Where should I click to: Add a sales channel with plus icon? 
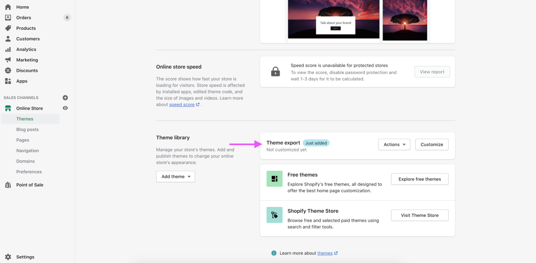(x=65, y=97)
